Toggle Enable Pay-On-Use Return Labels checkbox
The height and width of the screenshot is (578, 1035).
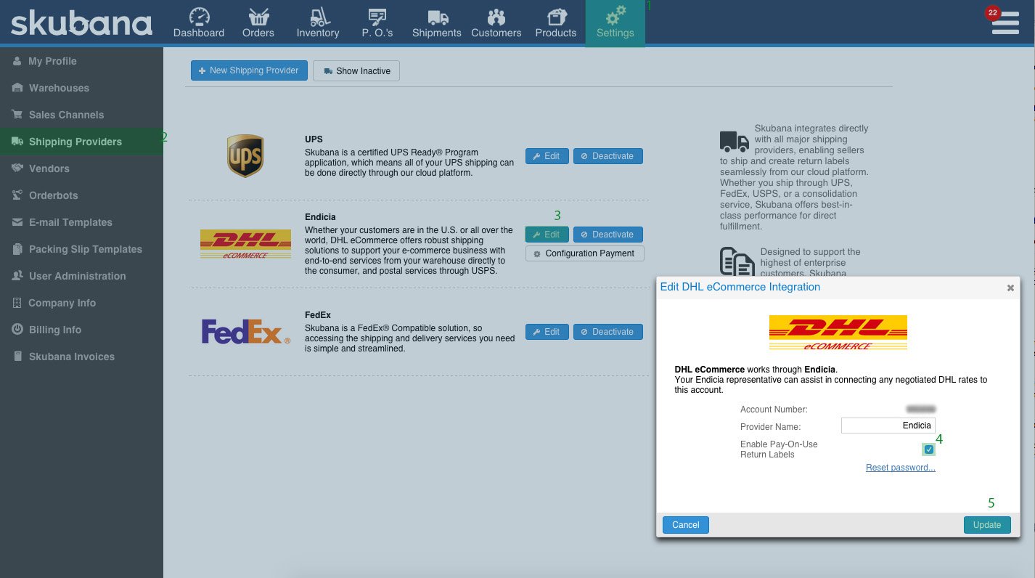click(929, 449)
